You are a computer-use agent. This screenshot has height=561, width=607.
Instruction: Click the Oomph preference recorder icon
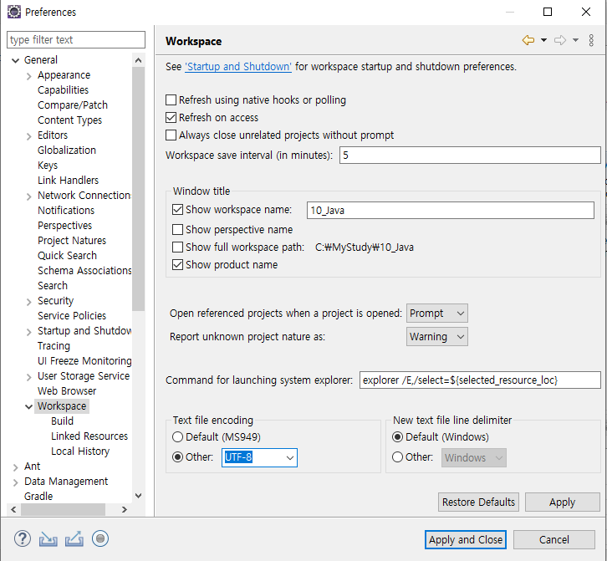pos(100,538)
